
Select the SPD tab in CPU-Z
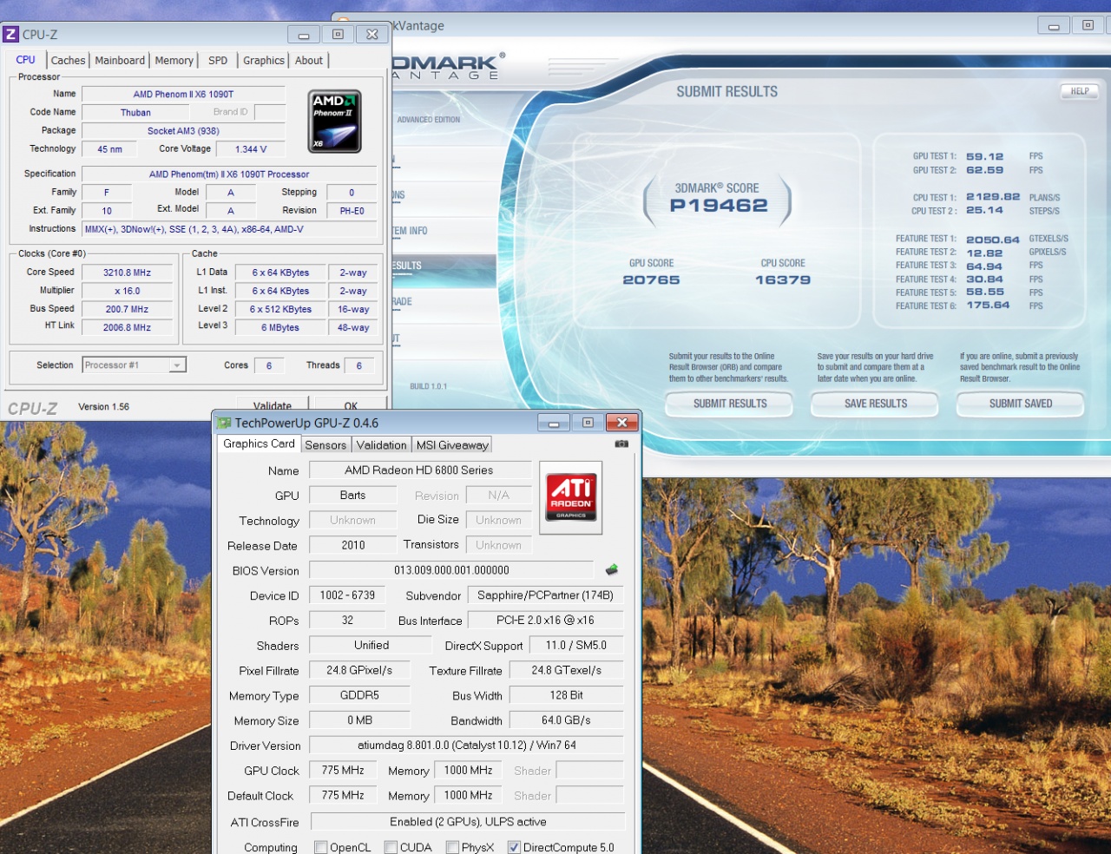218,61
